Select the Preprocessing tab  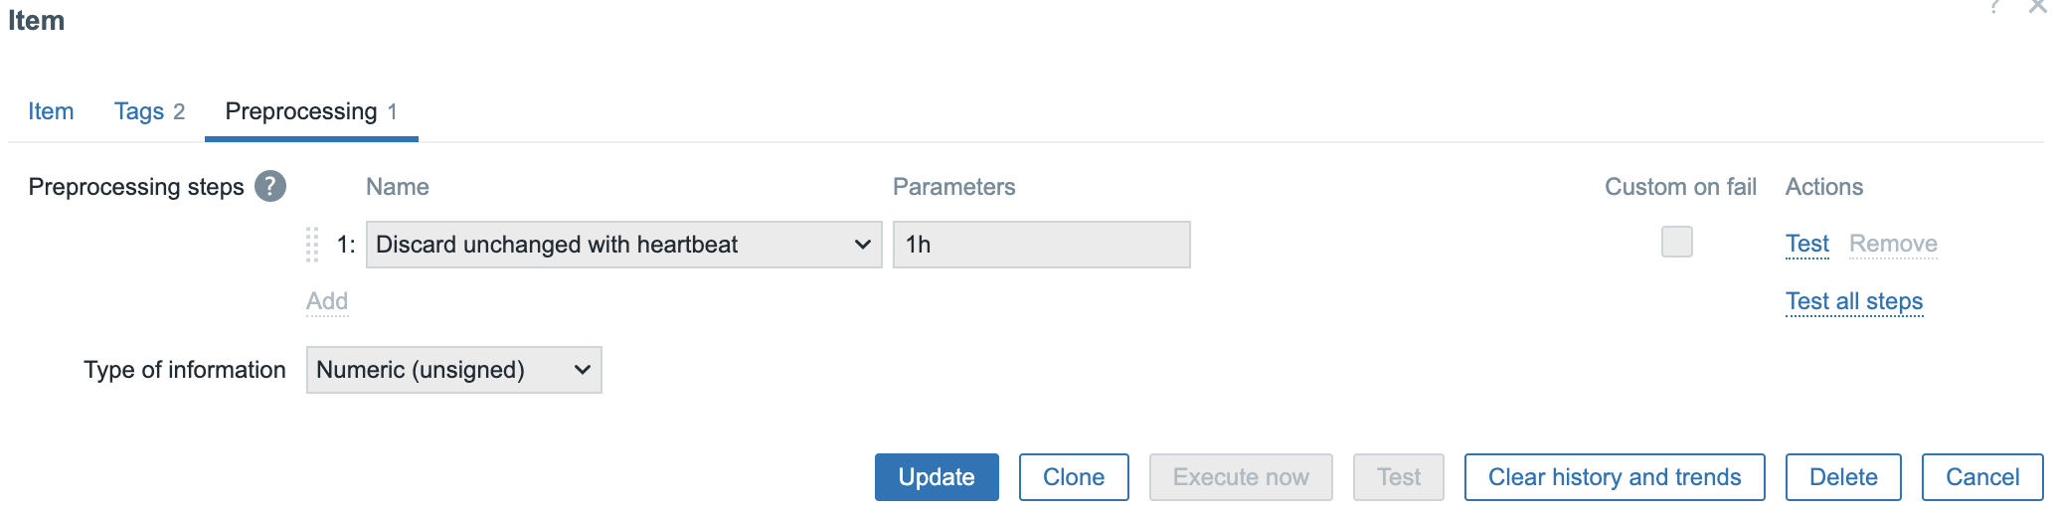[x=311, y=111]
